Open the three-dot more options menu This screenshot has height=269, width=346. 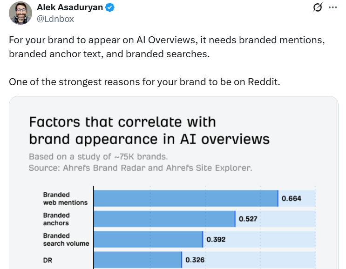coord(332,8)
